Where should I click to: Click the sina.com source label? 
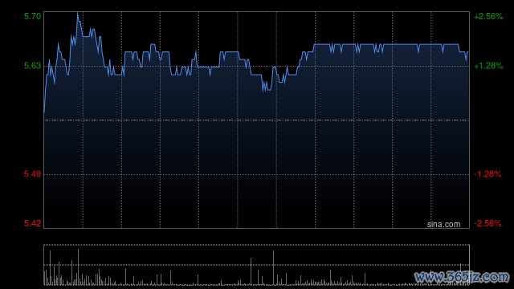tap(443, 224)
